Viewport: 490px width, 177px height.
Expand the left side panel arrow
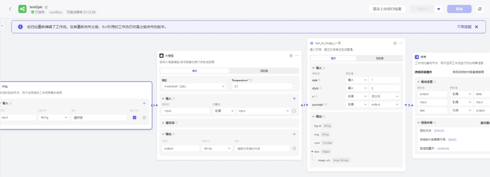2,26
